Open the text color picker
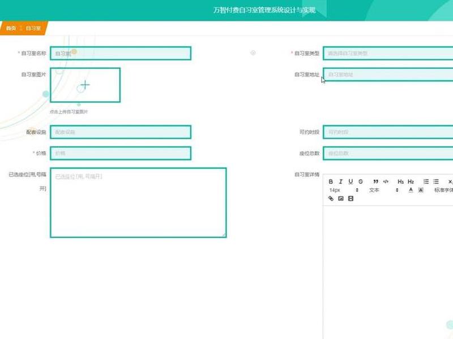The height and width of the screenshot is (339, 453). 411,190
